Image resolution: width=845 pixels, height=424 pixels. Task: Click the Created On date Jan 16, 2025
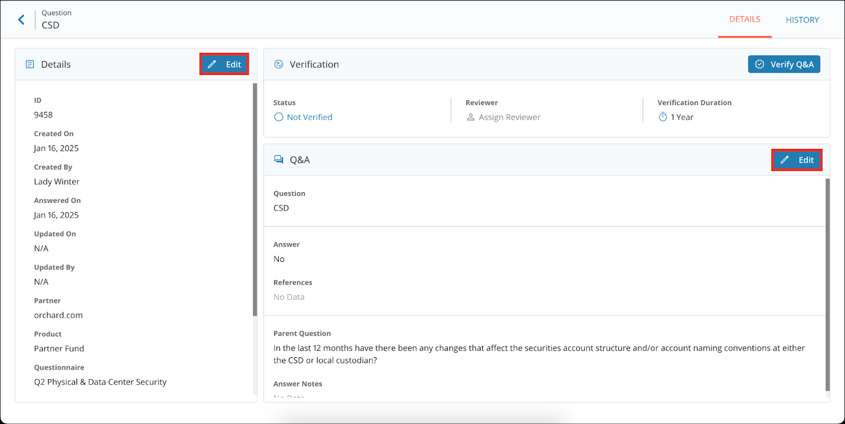coord(56,148)
